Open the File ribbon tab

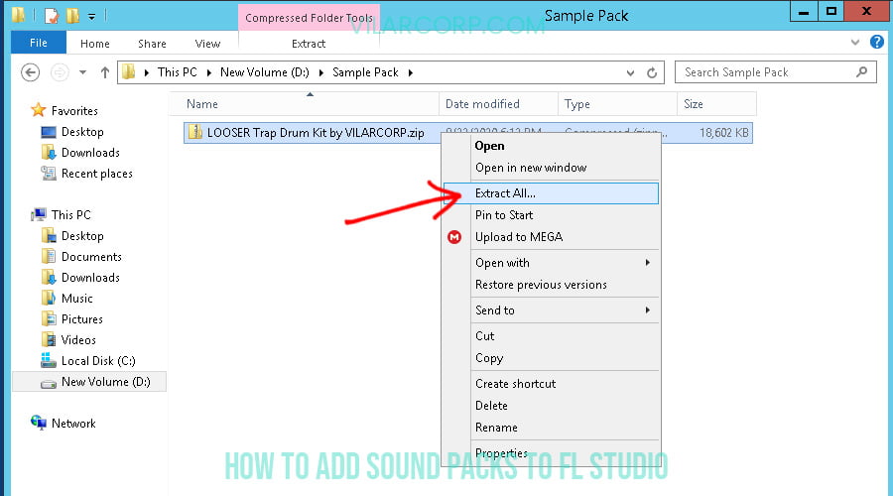tap(39, 44)
